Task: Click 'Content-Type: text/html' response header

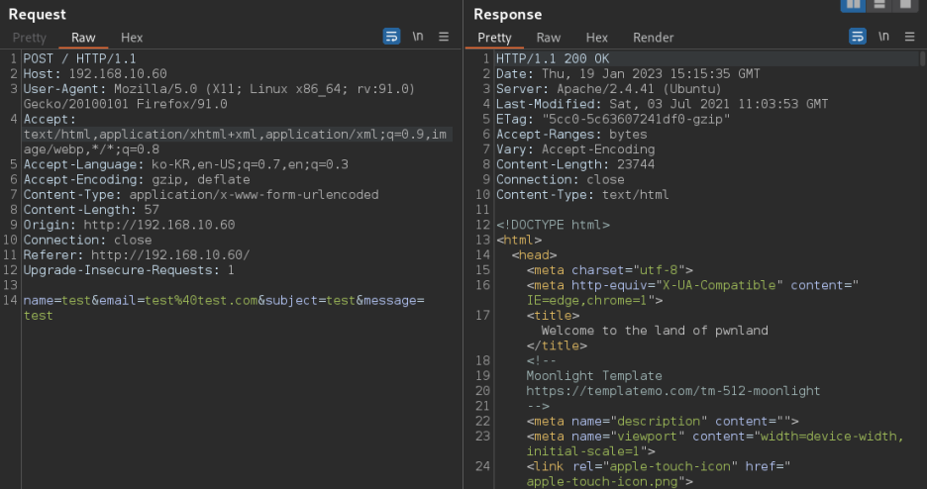Action: 582,195
